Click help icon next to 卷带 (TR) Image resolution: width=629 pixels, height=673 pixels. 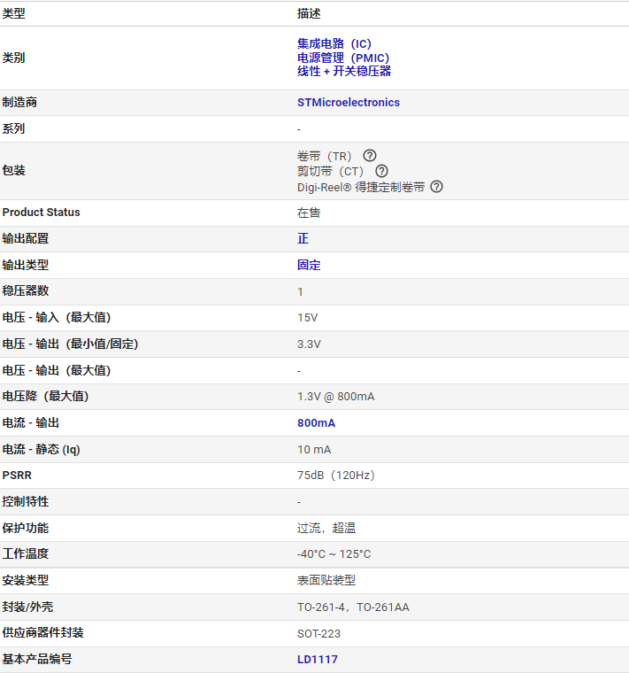click(x=370, y=155)
